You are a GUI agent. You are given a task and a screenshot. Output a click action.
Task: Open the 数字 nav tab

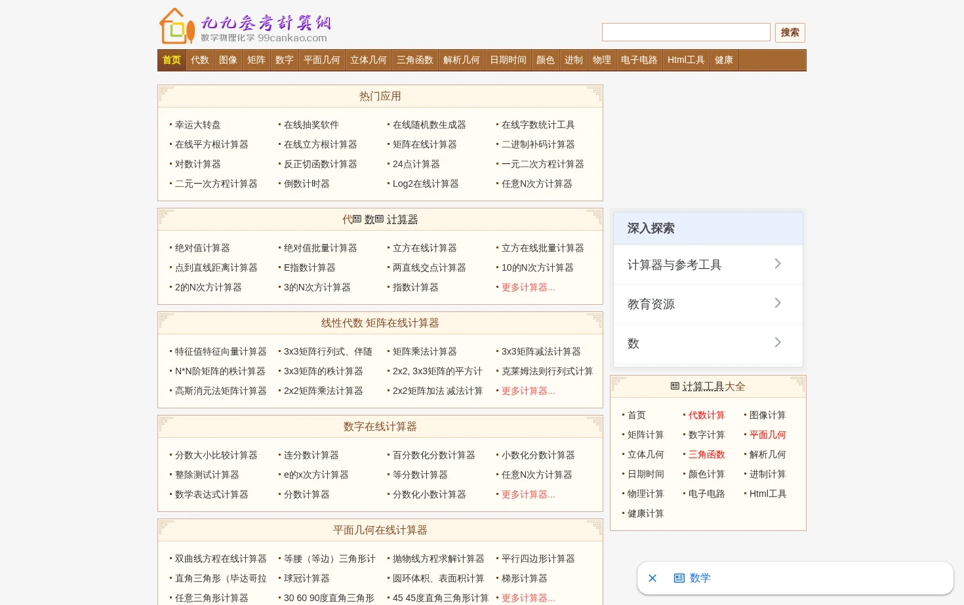(285, 60)
